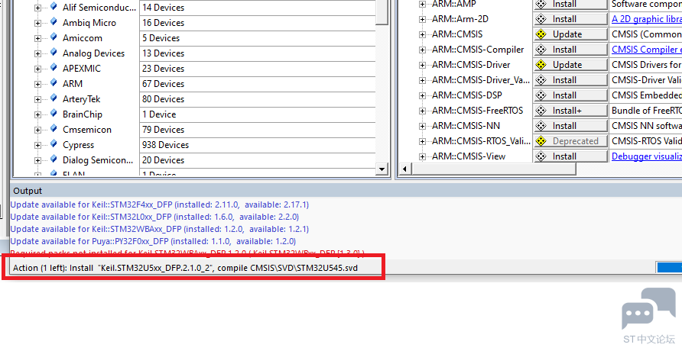Image resolution: width=682 pixels, height=351 pixels.
Task: Install the ARM::CMSIS-DSP pack
Action: [x=570, y=95]
